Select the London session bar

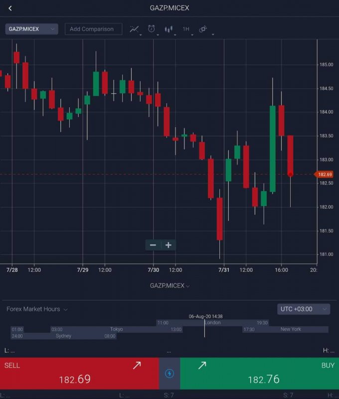pos(213,323)
